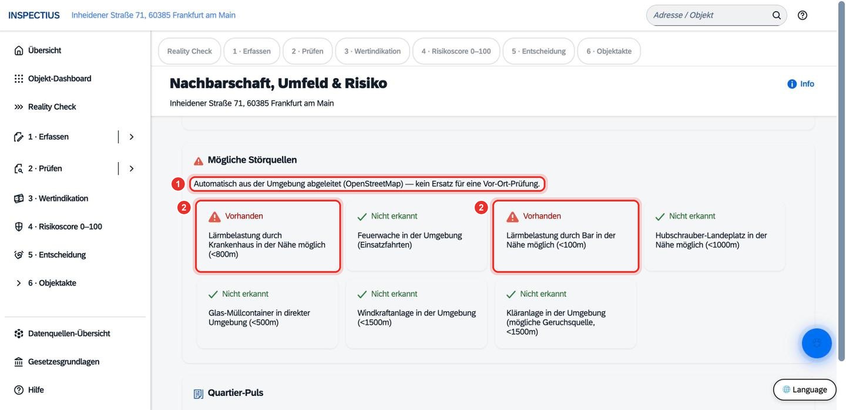Click the search magnifier icon in address field

pyautogui.click(x=777, y=15)
